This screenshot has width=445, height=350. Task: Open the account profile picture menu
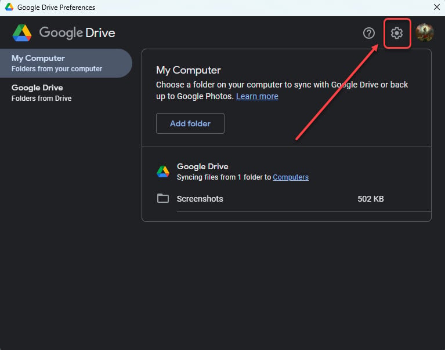[x=425, y=32]
